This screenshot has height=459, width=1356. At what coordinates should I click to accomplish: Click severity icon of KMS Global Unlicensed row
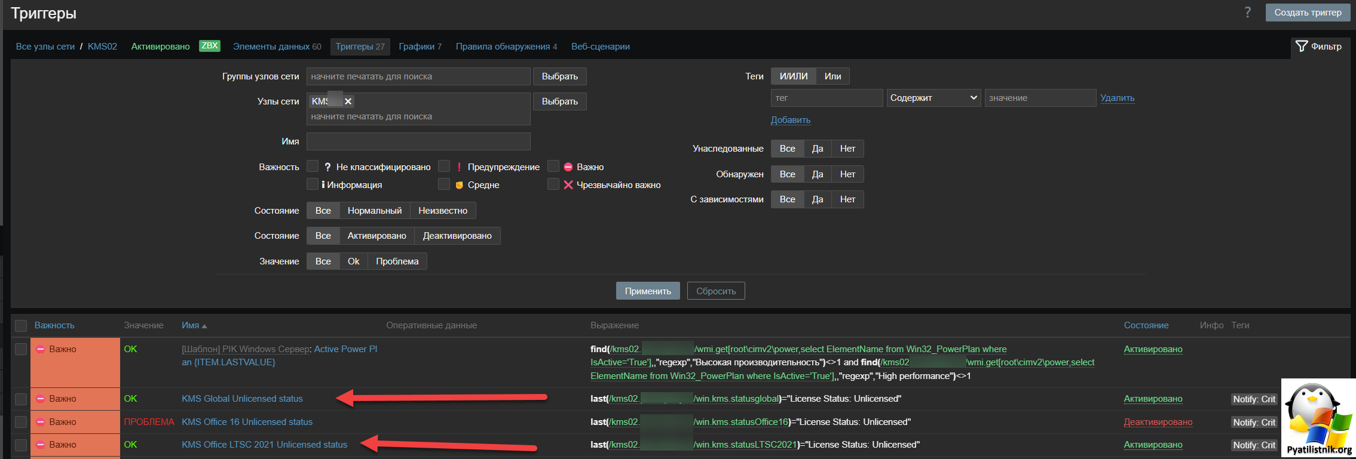pyautogui.click(x=41, y=399)
